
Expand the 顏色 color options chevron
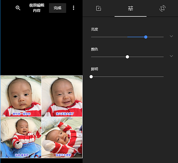click(171, 56)
